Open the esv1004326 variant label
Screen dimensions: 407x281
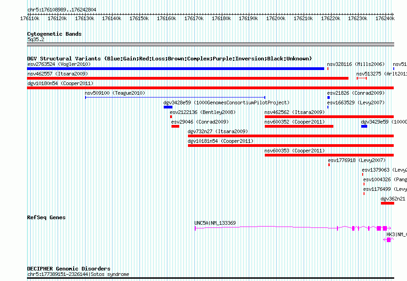point(385,179)
